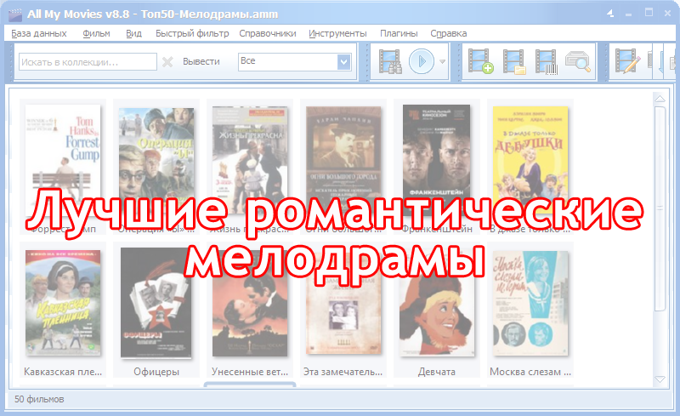Click the find movie binoculars icon
The image size is (680, 416).
(x=390, y=62)
